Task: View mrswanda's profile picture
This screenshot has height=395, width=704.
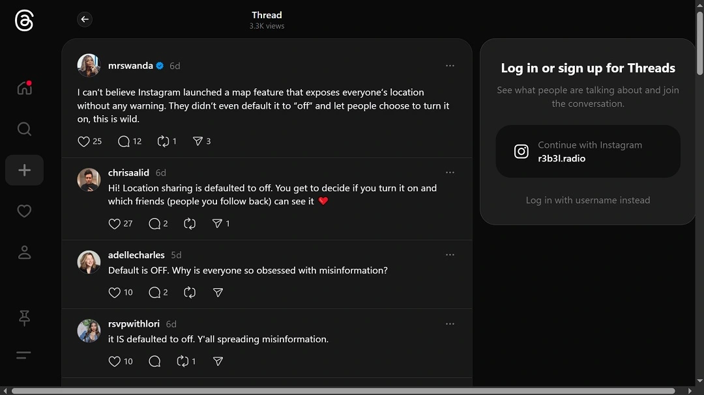Action: (89, 66)
